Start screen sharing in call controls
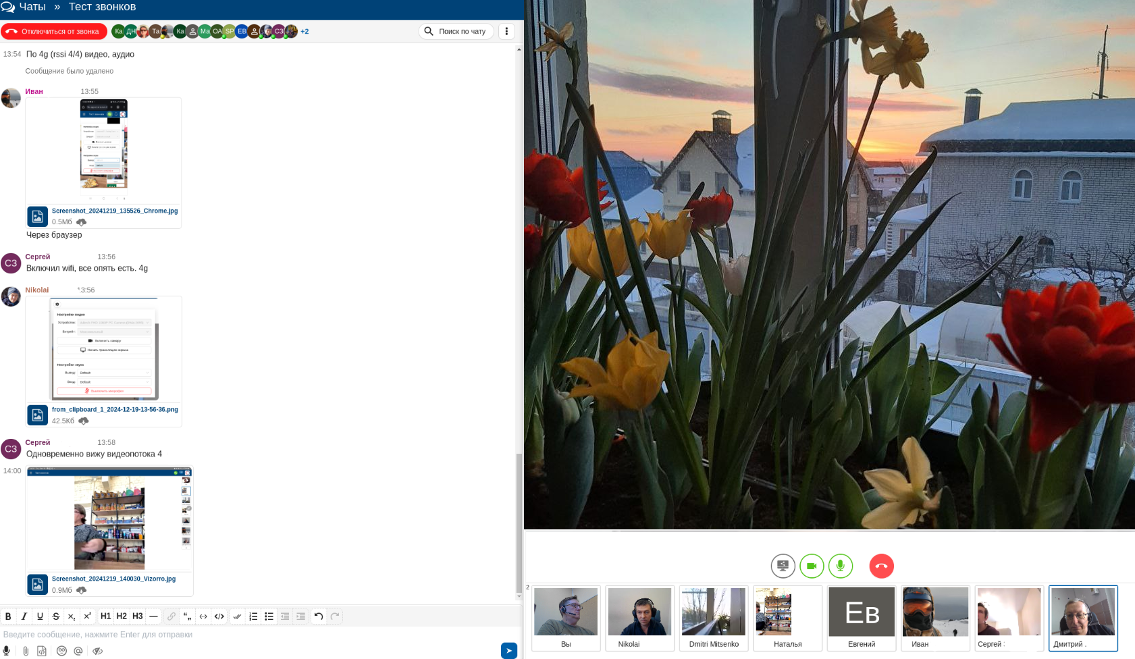1135x659 pixels. [783, 566]
